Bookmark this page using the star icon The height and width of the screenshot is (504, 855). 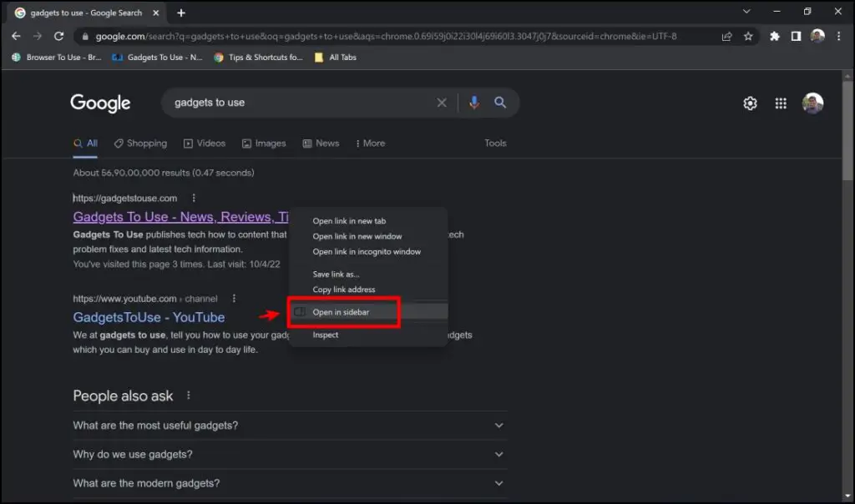[x=748, y=36]
